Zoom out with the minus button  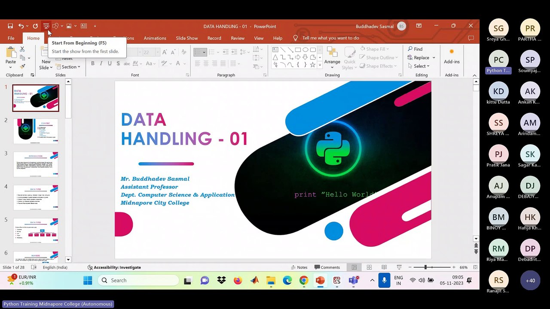point(410,267)
